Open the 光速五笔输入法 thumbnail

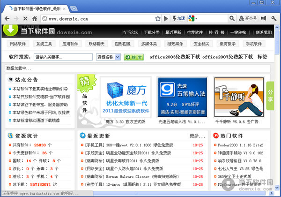click(x=182, y=97)
